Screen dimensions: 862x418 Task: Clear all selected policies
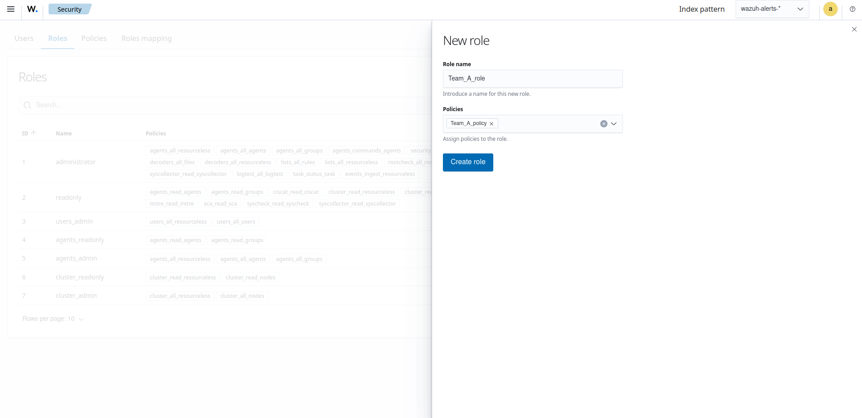(x=603, y=124)
